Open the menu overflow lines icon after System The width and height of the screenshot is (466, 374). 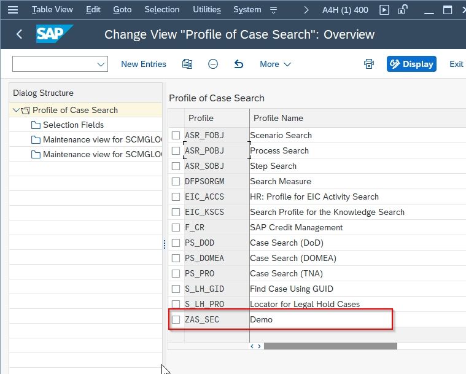[273, 10]
